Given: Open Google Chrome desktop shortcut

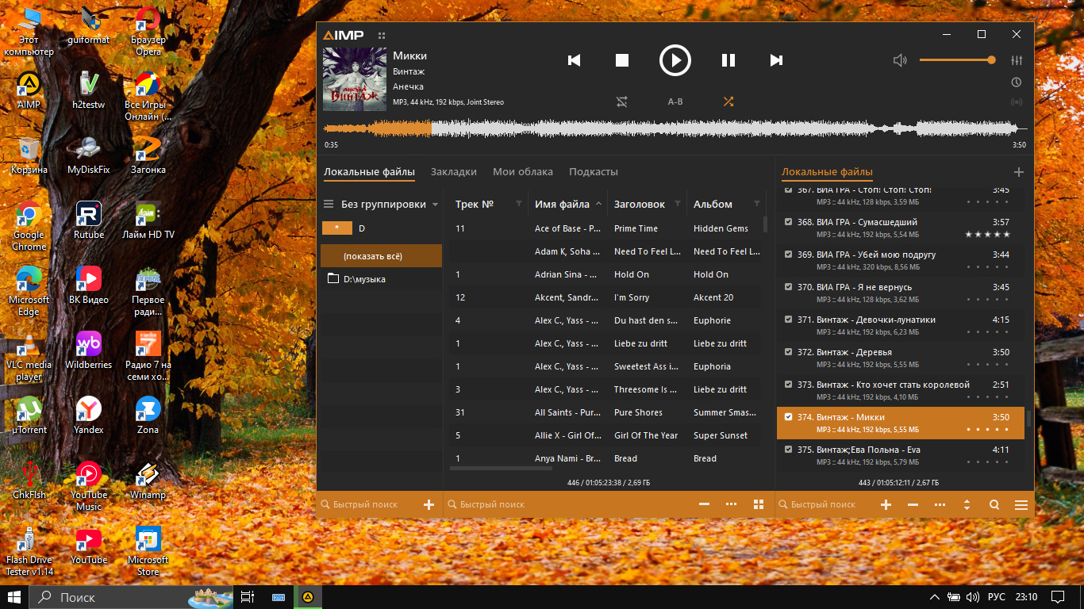Looking at the screenshot, I should click(x=29, y=226).
